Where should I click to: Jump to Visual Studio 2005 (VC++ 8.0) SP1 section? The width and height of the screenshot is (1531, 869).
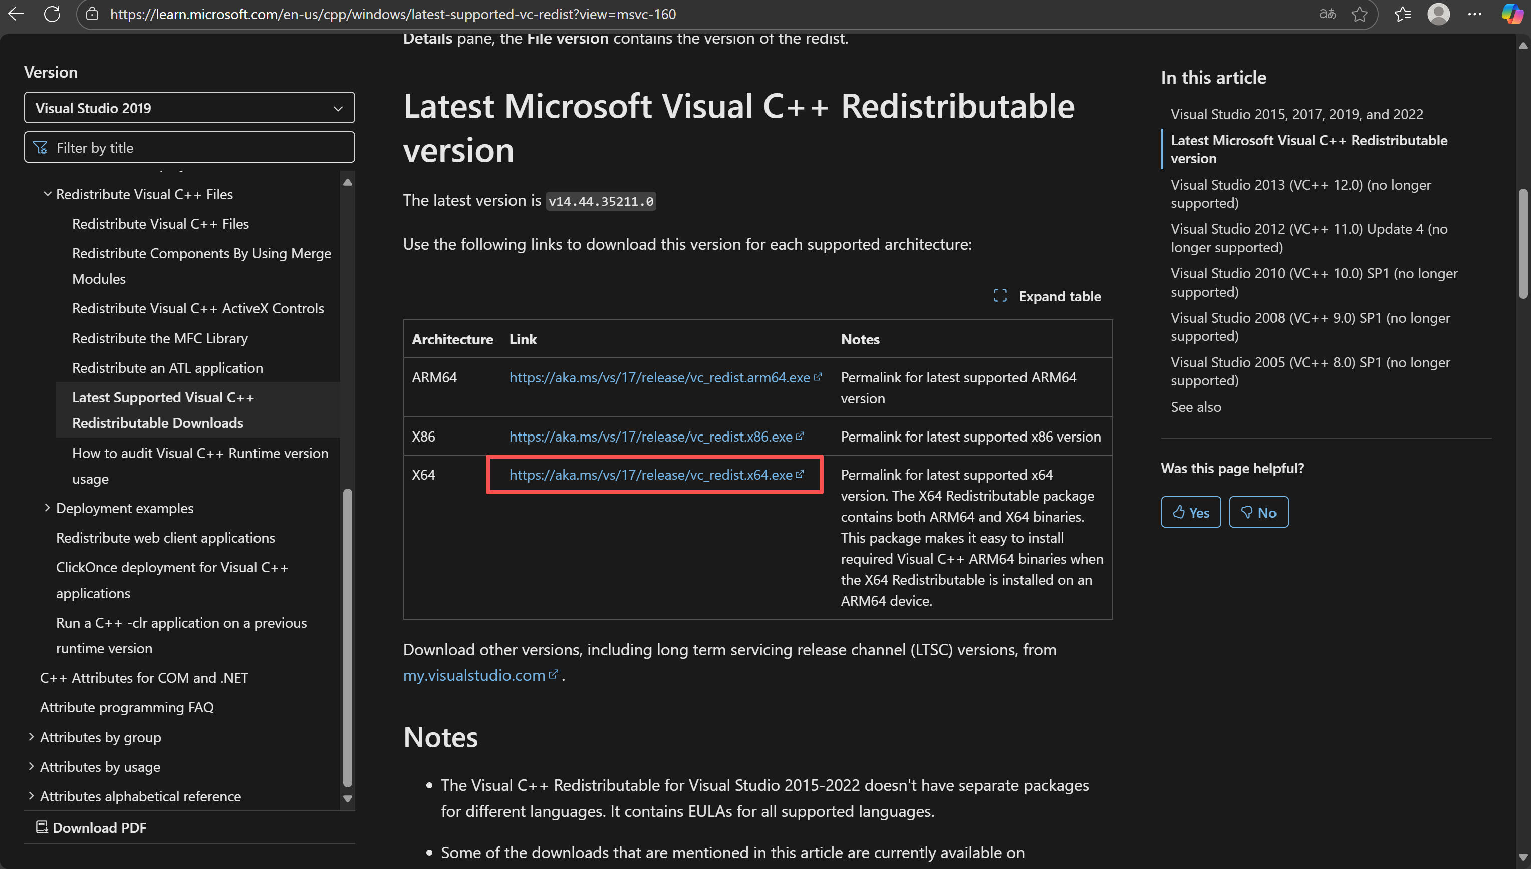click(x=1310, y=372)
